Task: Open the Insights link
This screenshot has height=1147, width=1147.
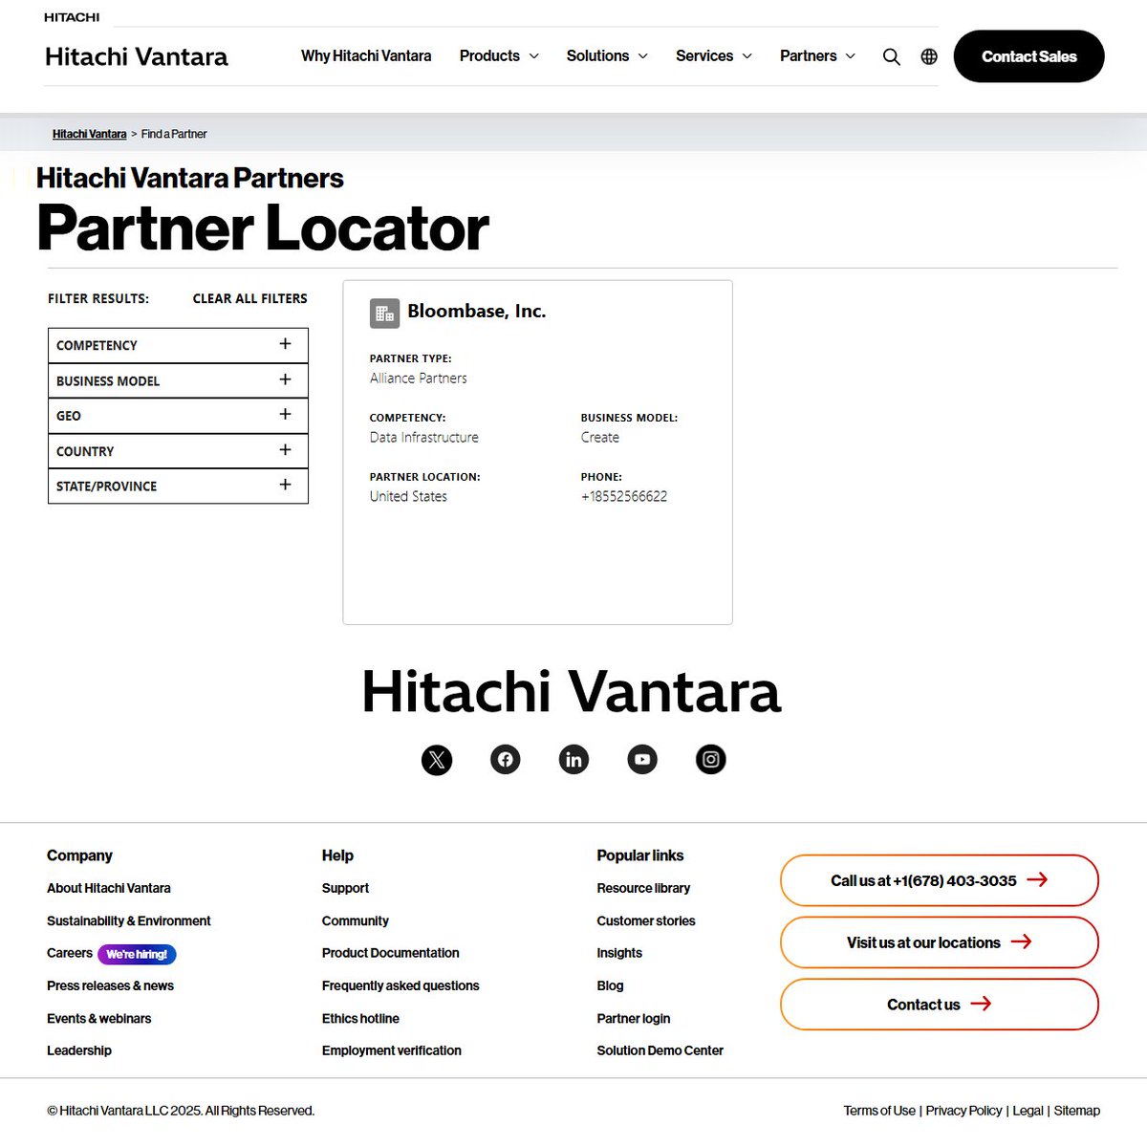Action: coord(619,953)
